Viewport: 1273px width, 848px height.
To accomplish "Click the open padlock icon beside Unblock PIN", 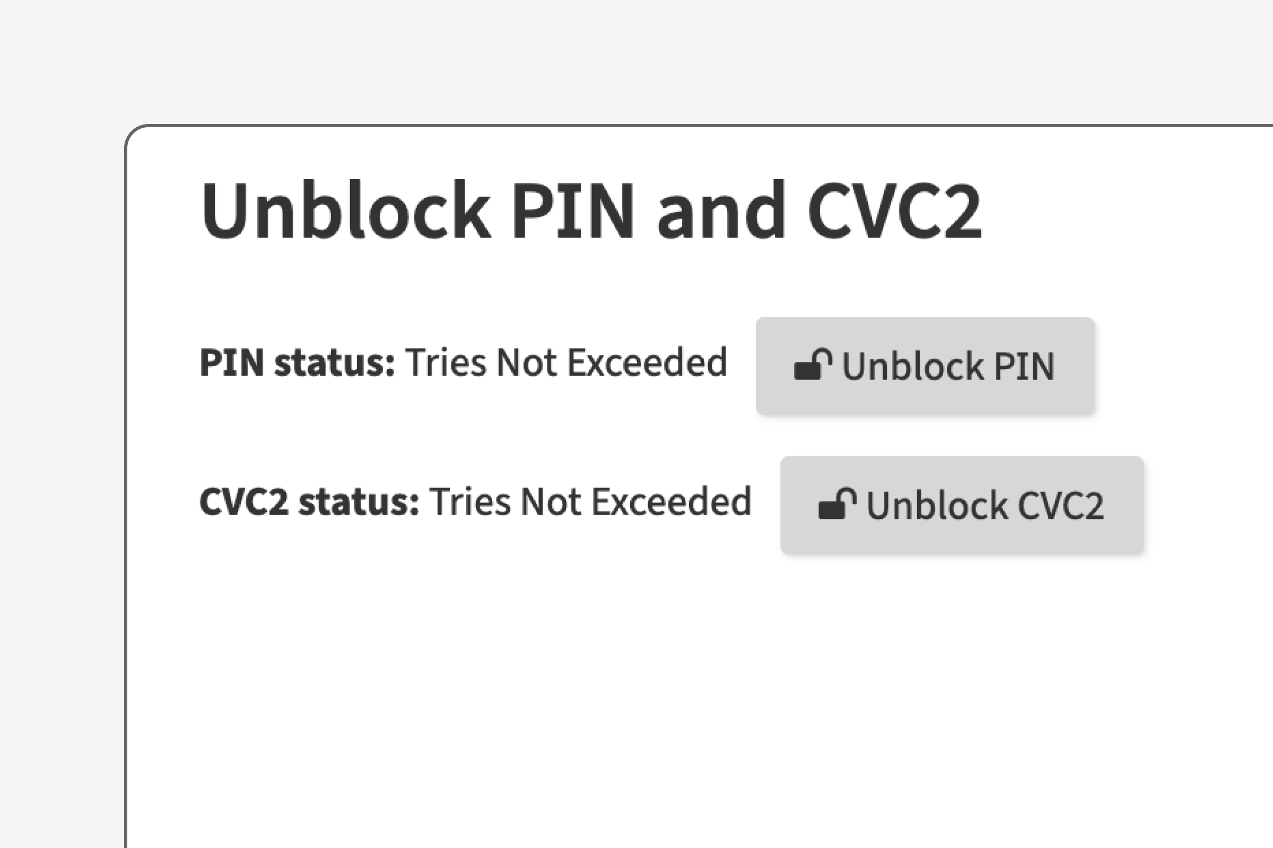I will [x=812, y=365].
